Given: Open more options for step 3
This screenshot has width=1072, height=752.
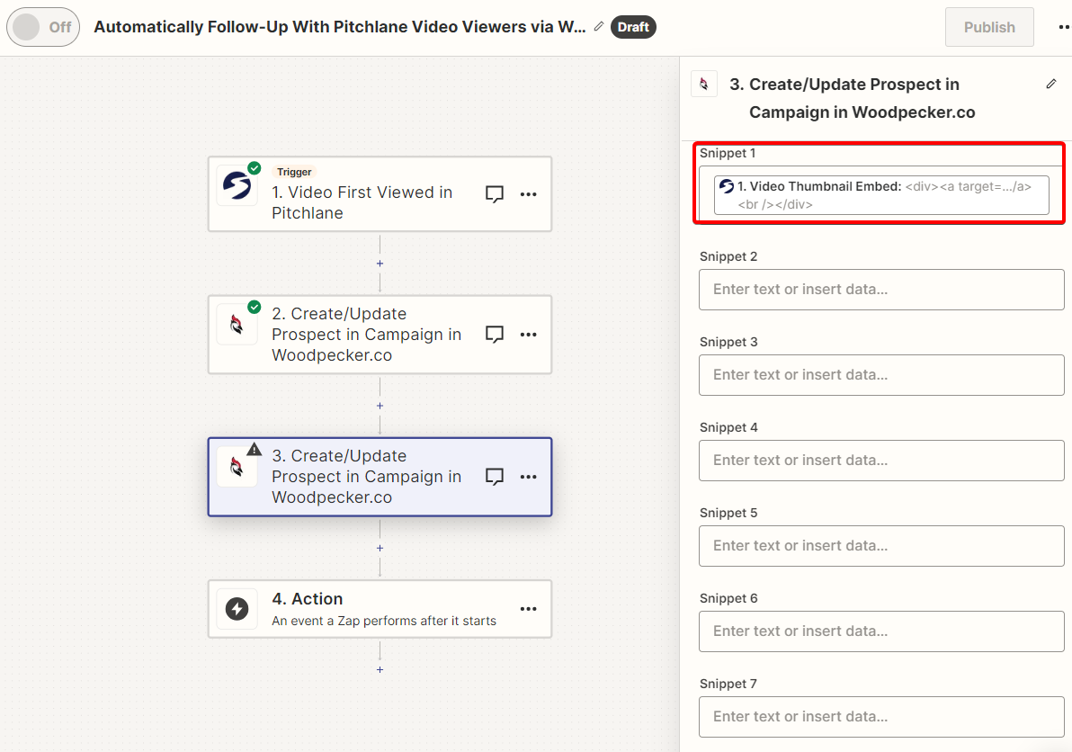Looking at the screenshot, I should 529,477.
